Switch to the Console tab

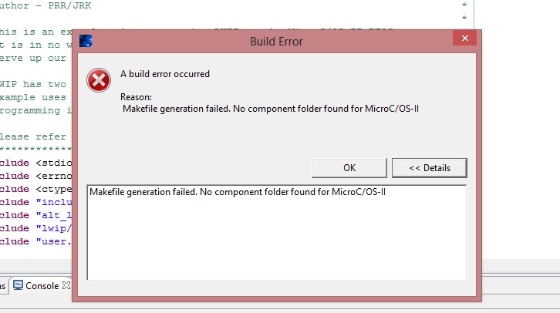(x=42, y=285)
